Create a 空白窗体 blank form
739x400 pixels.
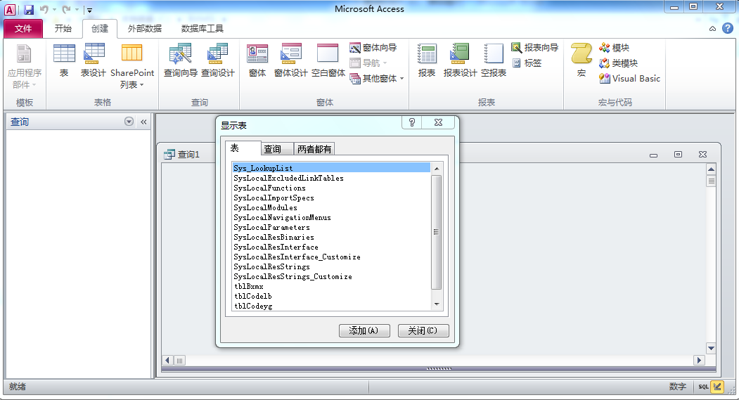click(x=328, y=60)
